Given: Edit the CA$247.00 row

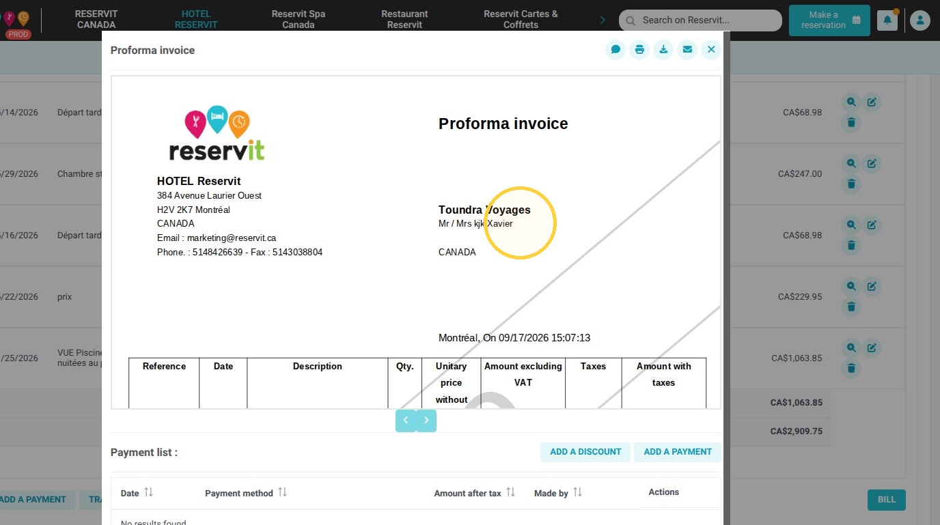Looking at the screenshot, I should point(872,164).
